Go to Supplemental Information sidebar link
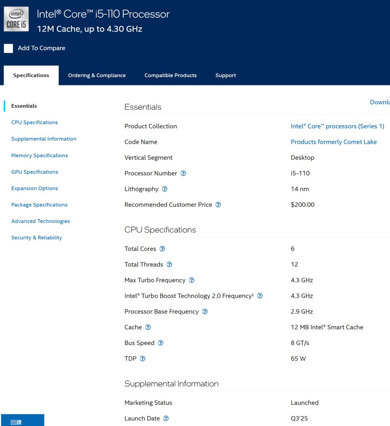The width and height of the screenshot is (390, 426). (x=44, y=139)
